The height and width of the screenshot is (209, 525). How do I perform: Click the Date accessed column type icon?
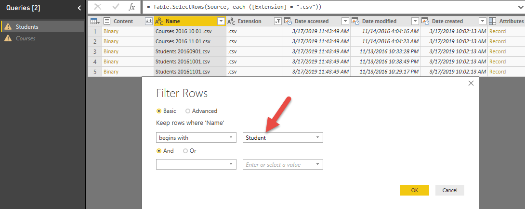tap(288, 21)
